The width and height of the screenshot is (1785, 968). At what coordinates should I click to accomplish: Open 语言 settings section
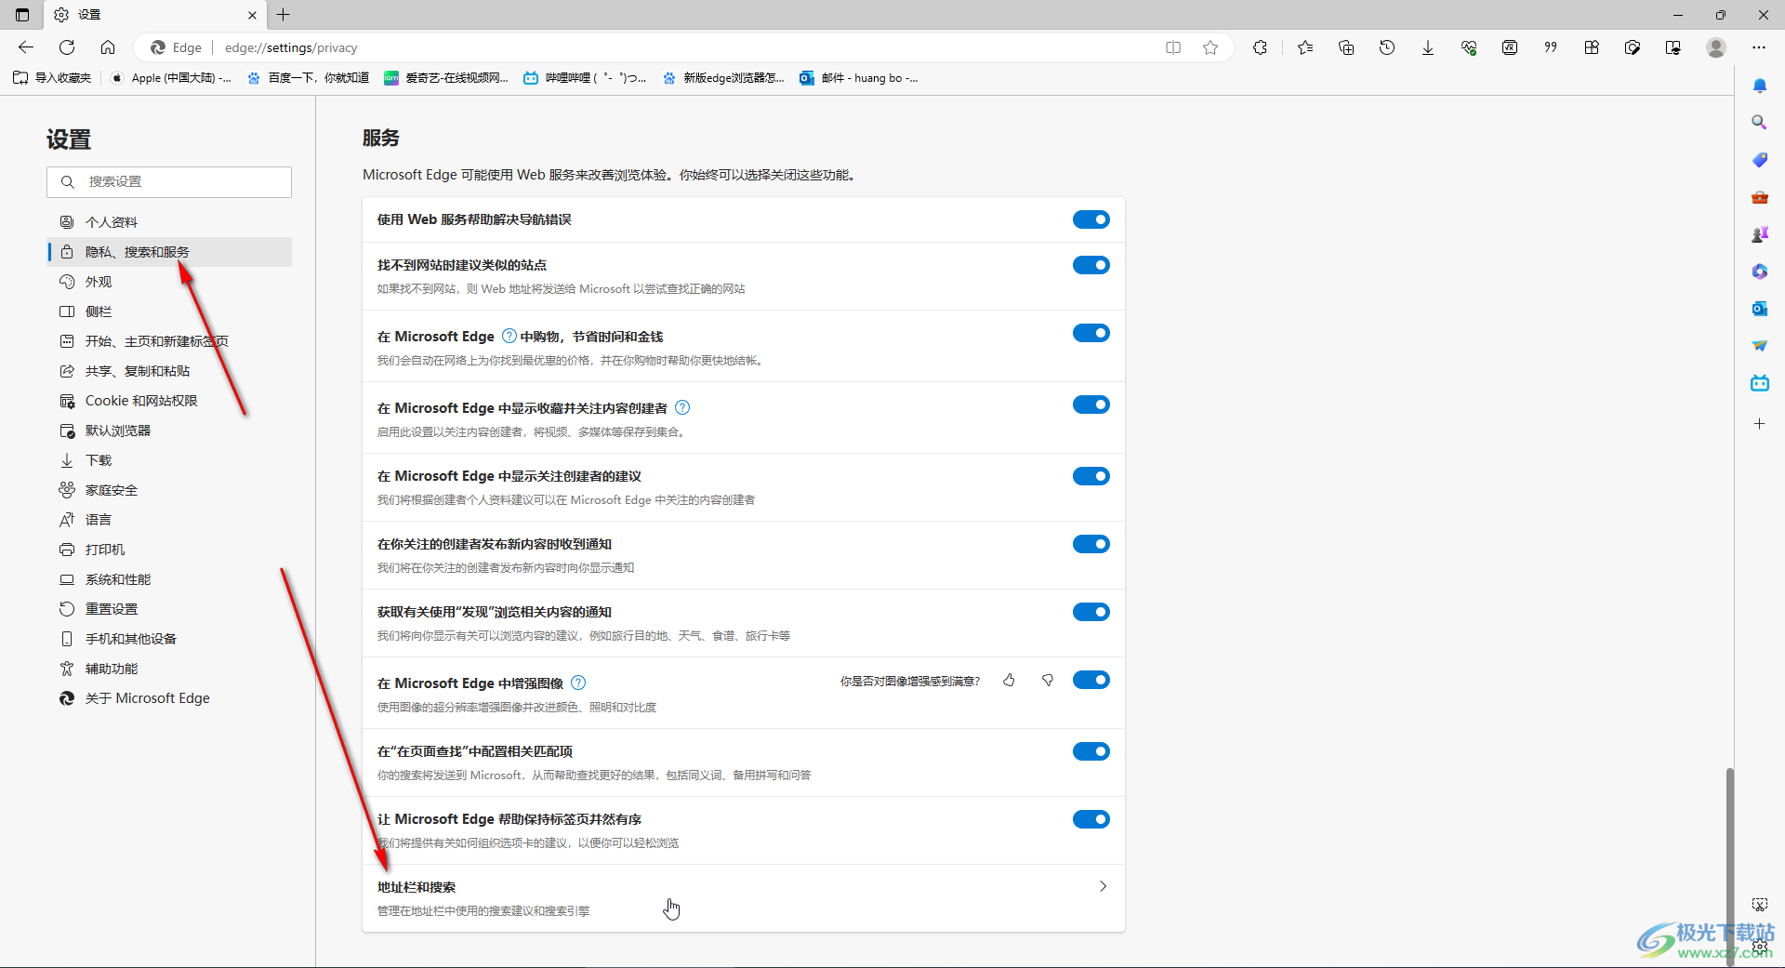(169, 520)
